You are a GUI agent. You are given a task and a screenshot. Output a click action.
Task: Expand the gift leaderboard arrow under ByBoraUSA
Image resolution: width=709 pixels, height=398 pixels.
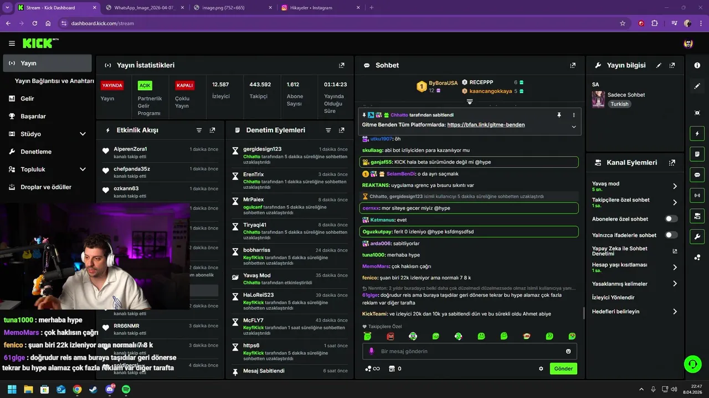tap(470, 102)
